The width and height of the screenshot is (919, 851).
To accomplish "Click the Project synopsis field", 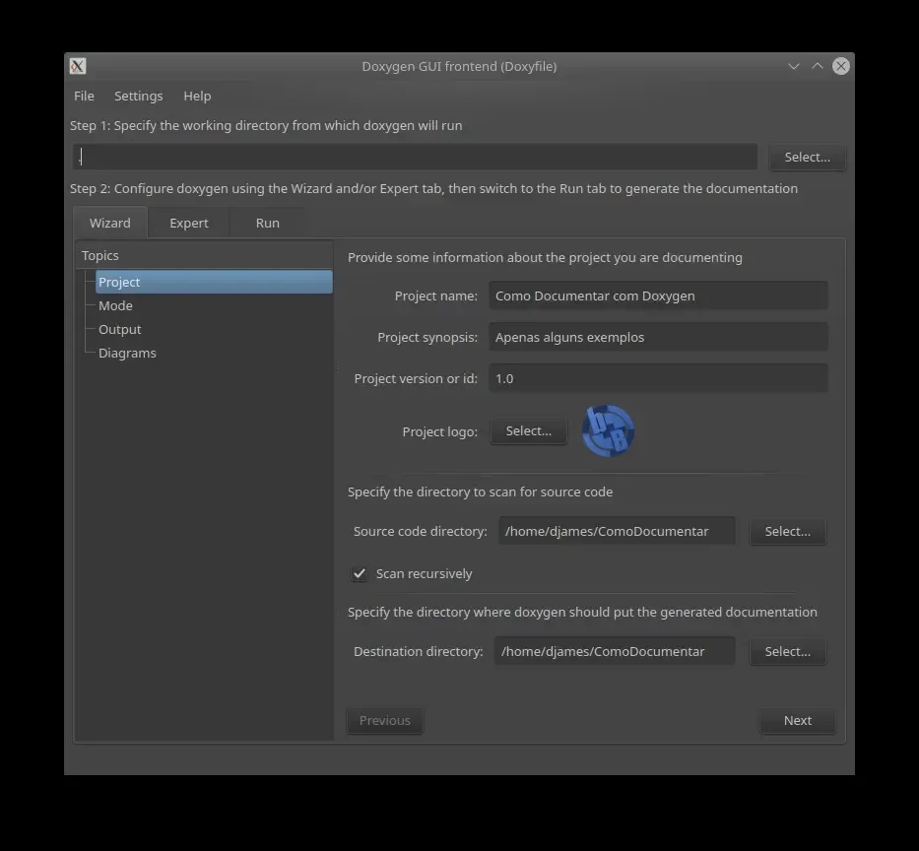I will click(x=658, y=337).
